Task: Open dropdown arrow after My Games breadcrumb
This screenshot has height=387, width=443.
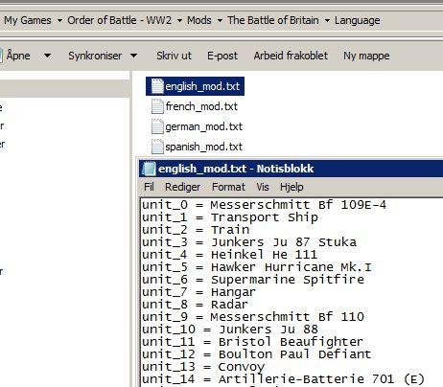Action: click(x=59, y=21)
